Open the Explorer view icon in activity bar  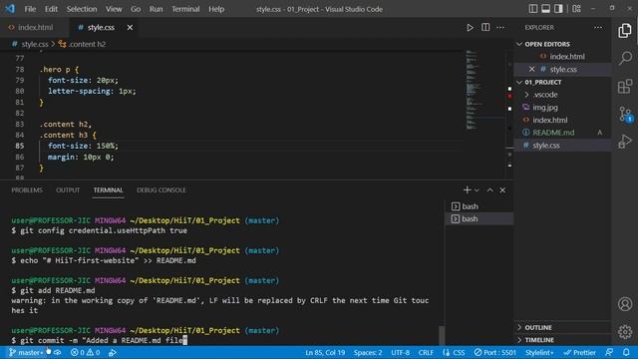pos(625,31)
